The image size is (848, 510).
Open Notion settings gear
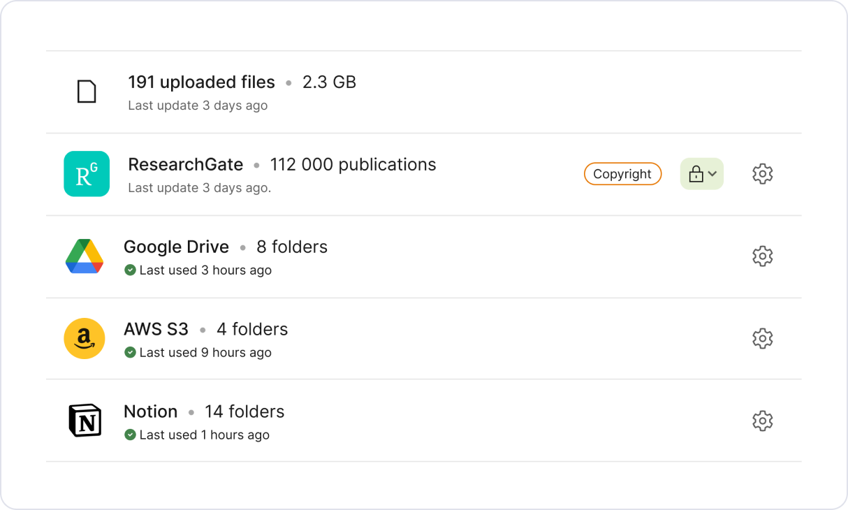[x=762, y=421]
